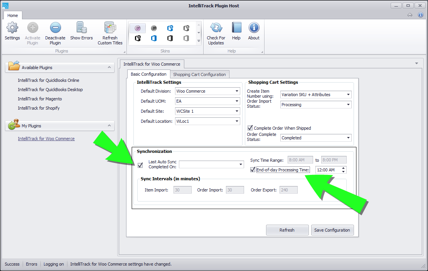Screen dimensions: 428x271
Task: Collapse the My Plugins group
Action: click(109, 125)
